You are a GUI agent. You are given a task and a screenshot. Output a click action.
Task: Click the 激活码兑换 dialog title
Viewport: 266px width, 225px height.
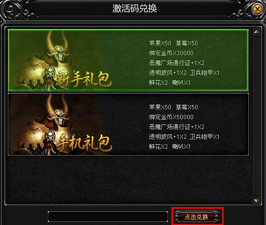pos(134,8)
